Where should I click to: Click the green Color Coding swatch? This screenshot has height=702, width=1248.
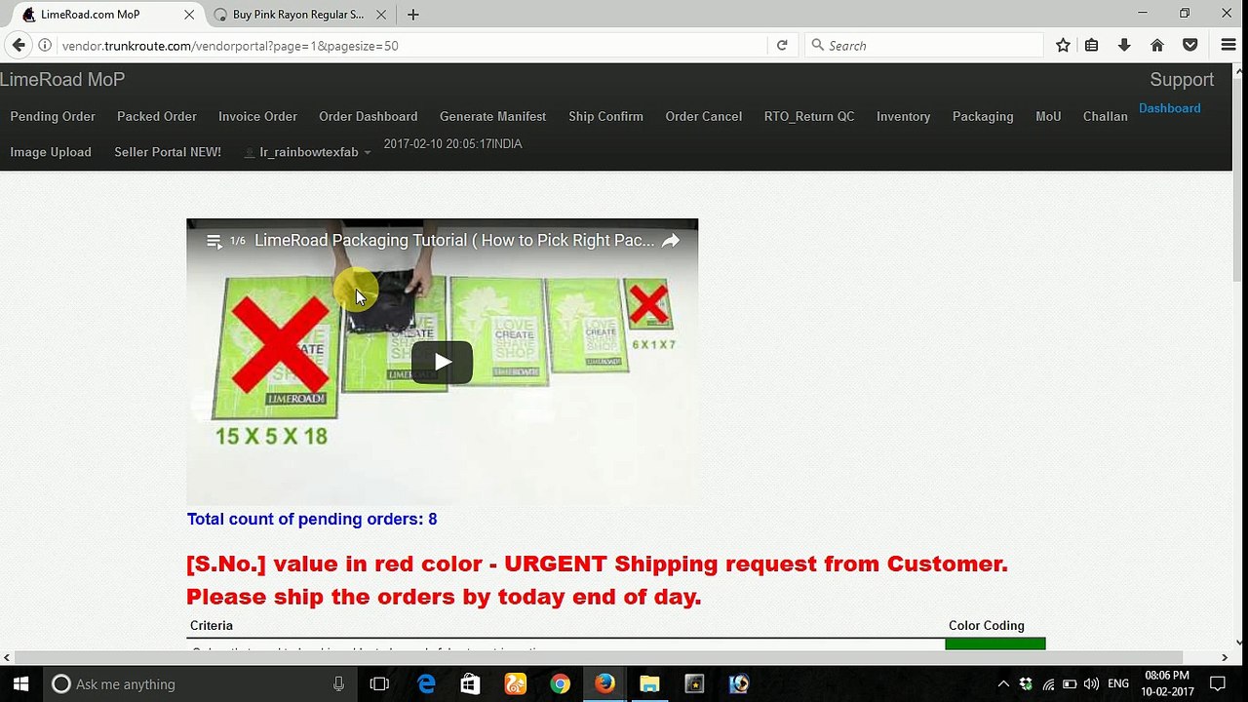(994, 644)
